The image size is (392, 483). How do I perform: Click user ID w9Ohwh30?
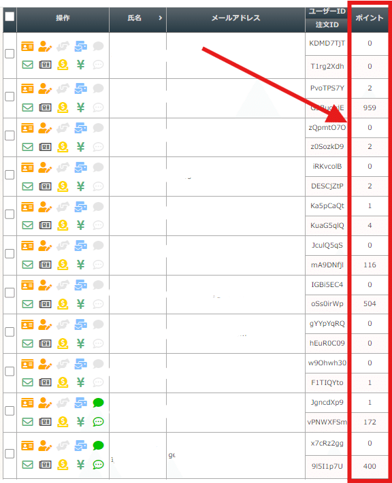[x=327, y=363]
